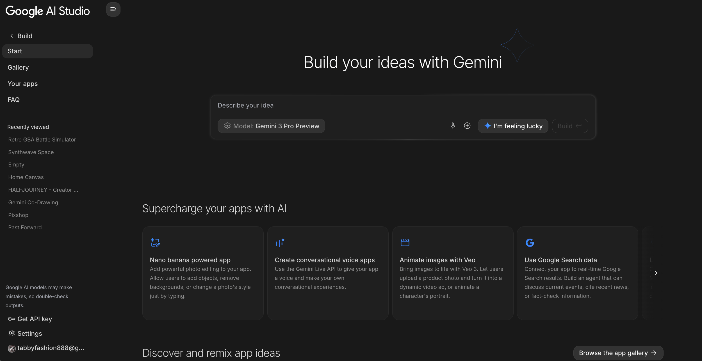
Task: Open the Empty recent app
Action: [16, 164]
